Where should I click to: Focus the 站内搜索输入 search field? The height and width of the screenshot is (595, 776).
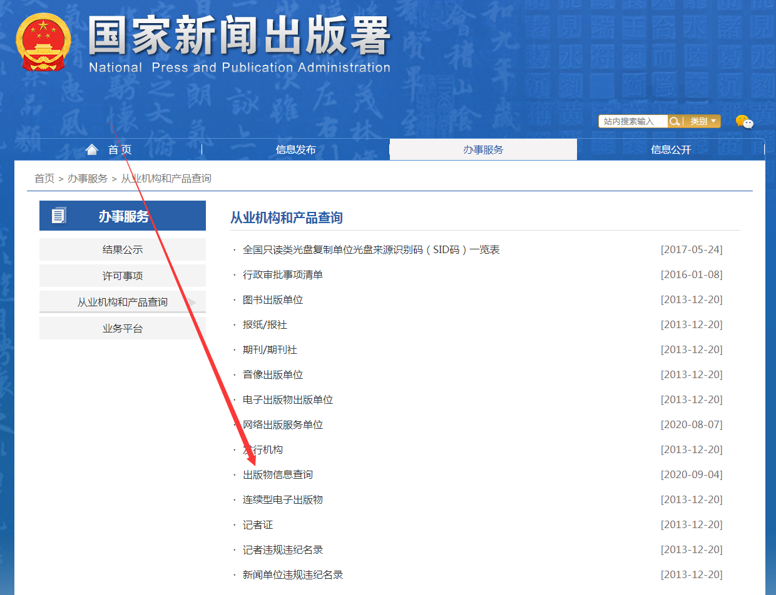point(633,121)
